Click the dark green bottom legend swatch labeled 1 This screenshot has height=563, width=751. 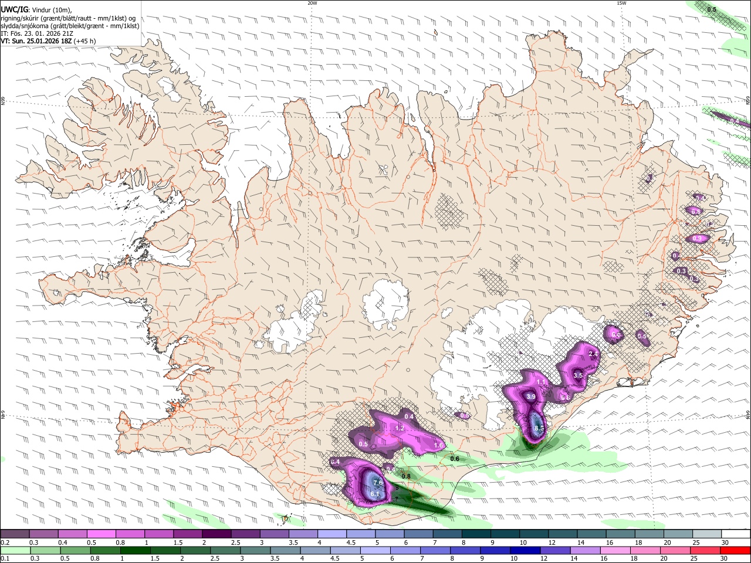coord(135,551)
